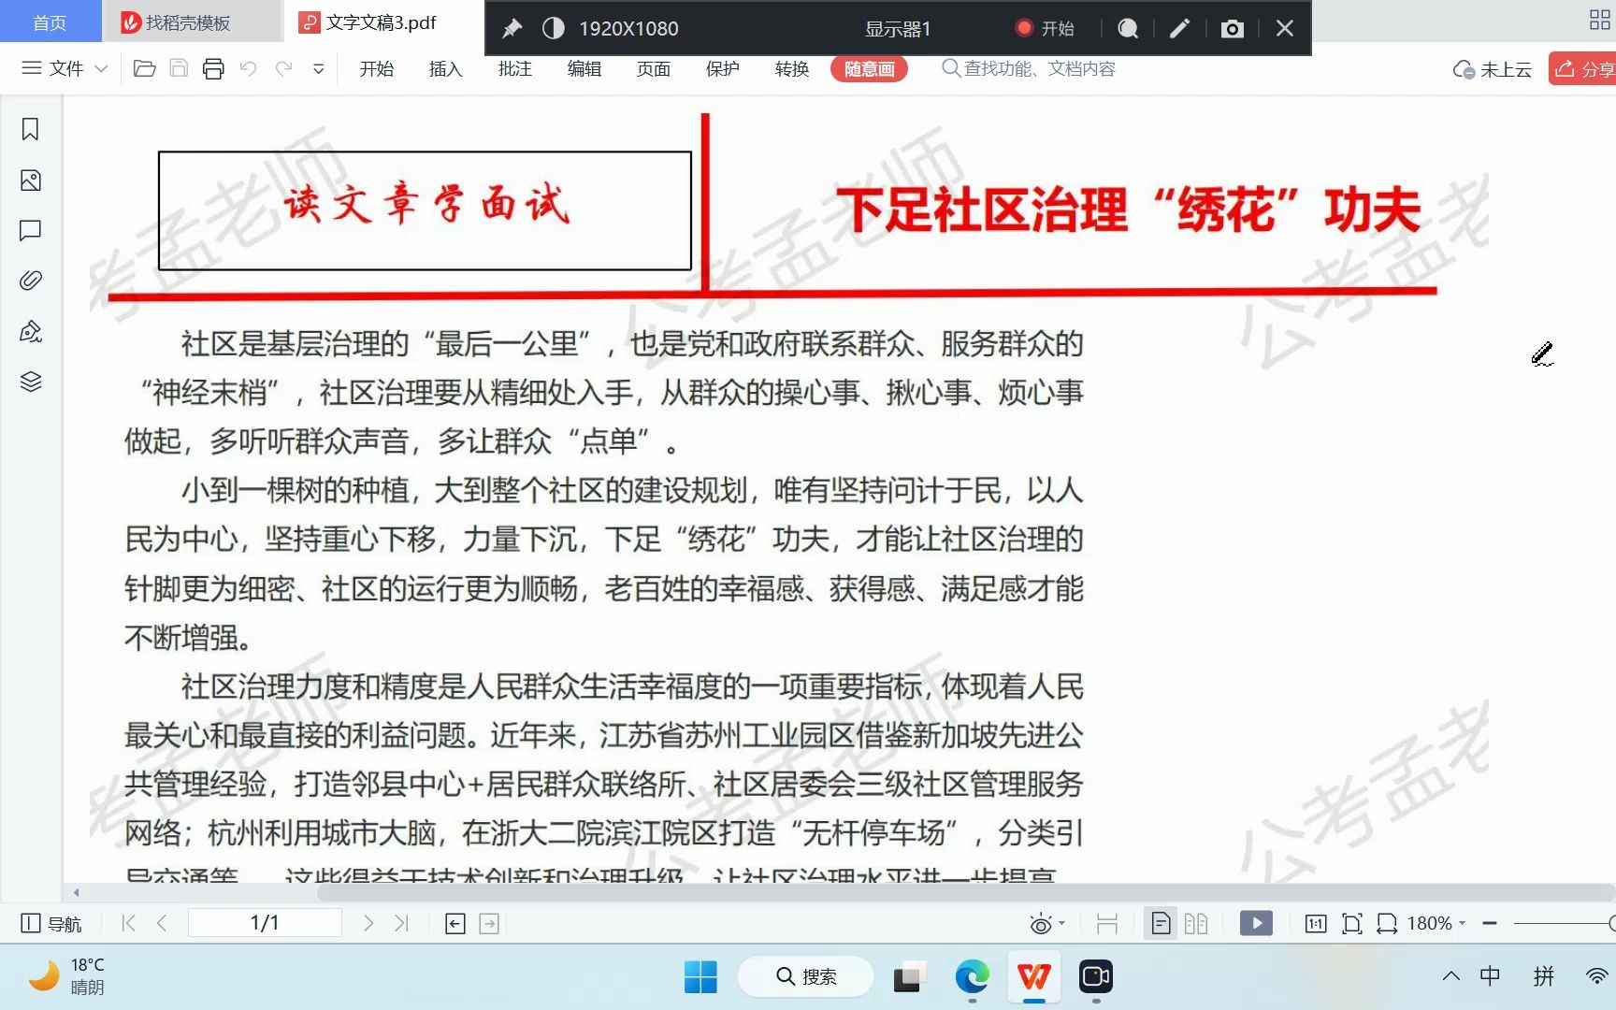Start slideshow play mode
The height and width of the screenshot is (1010, 1616).
click(x=1256, y=924)
